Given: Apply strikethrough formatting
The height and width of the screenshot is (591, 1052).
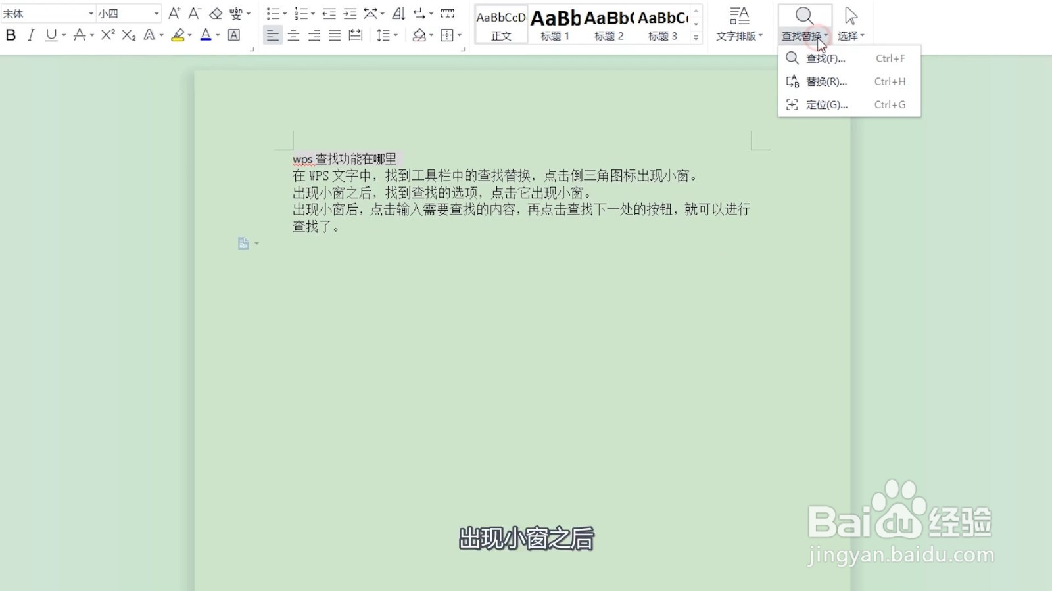Looking at the screenshot, I should point(80,35).
